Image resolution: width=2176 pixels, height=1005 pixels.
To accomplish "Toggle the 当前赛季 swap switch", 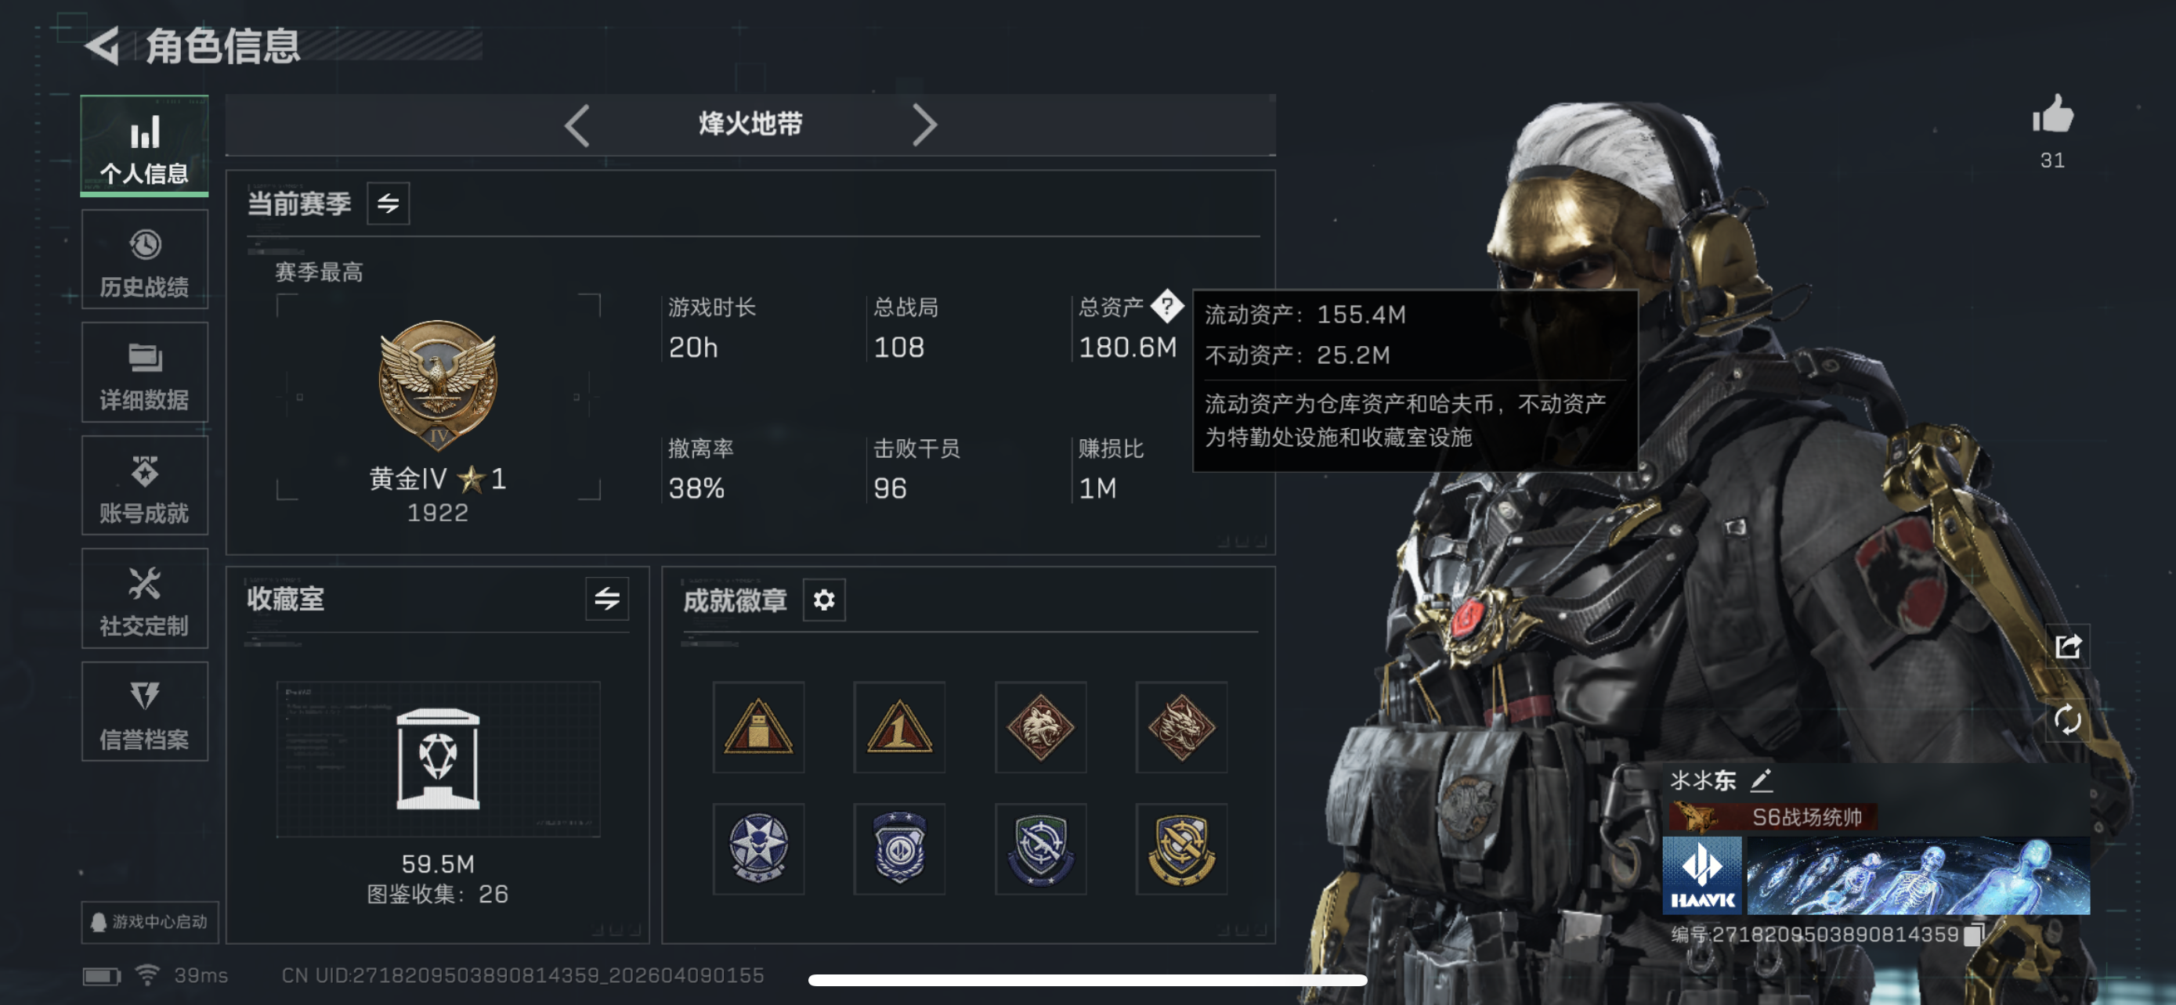I will point(388,204).
